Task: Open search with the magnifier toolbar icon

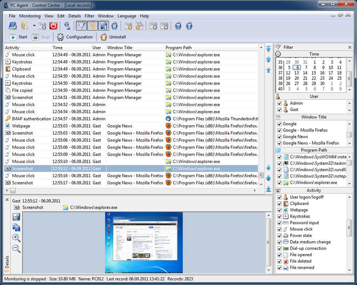Action: pyautogui.click(x=67, y=26)
